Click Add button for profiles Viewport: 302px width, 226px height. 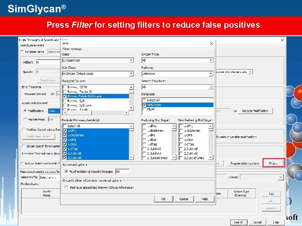[x=271, y=194]
